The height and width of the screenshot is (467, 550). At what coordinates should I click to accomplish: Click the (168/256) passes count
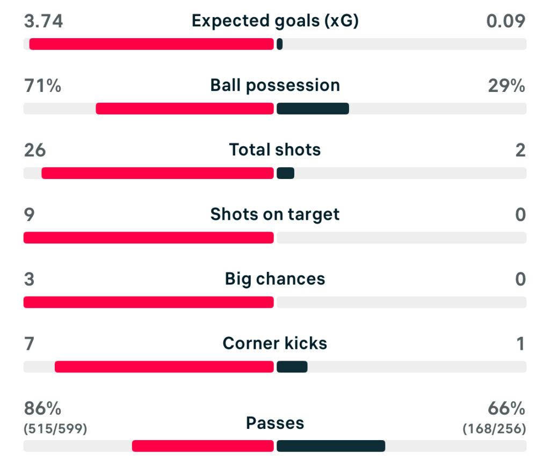494,429
